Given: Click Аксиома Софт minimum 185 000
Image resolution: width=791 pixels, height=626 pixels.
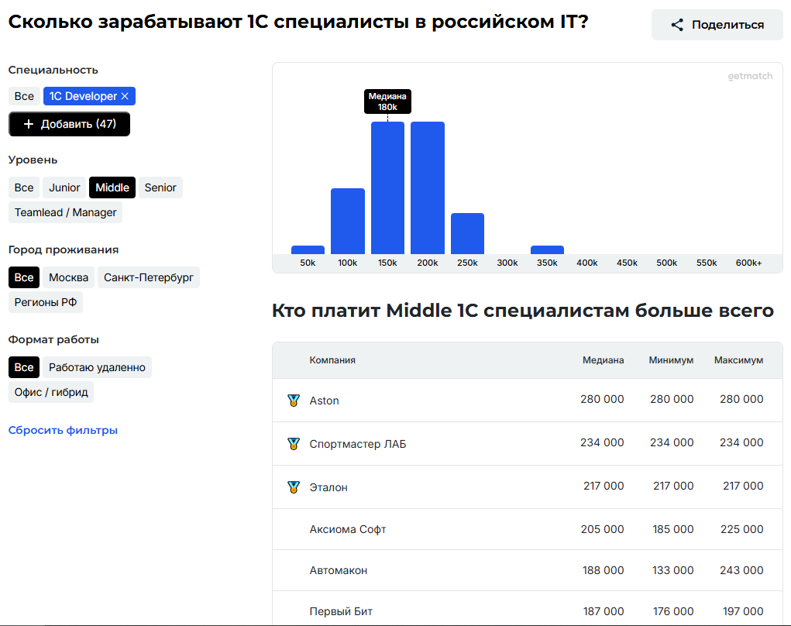Looking at the screenshot, I should (673, 529).
